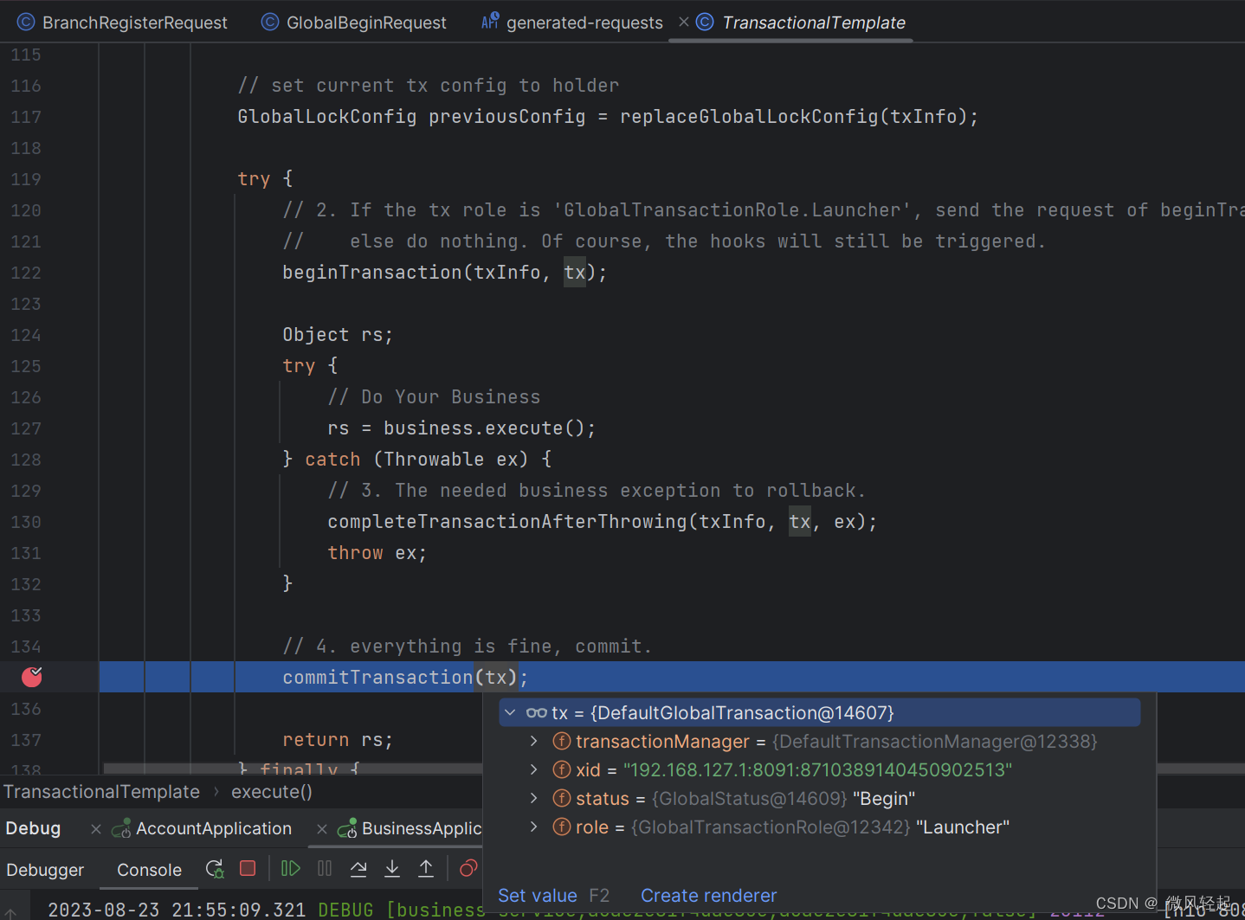Click replaceGlobalLockConfig(txInfo) call on line 117
This screenshot has width=1245, height=920.
pyautogui.click(x=793, y=117)
